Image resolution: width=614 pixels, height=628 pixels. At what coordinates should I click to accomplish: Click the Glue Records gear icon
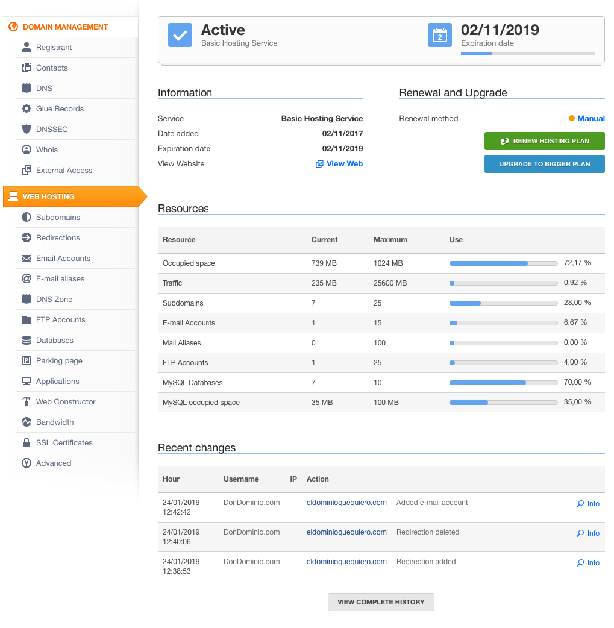27,108
